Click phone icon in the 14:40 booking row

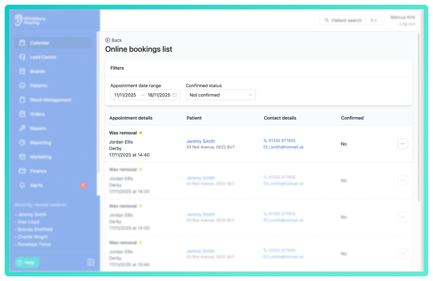pyautogui.click(x=265, y=140)
